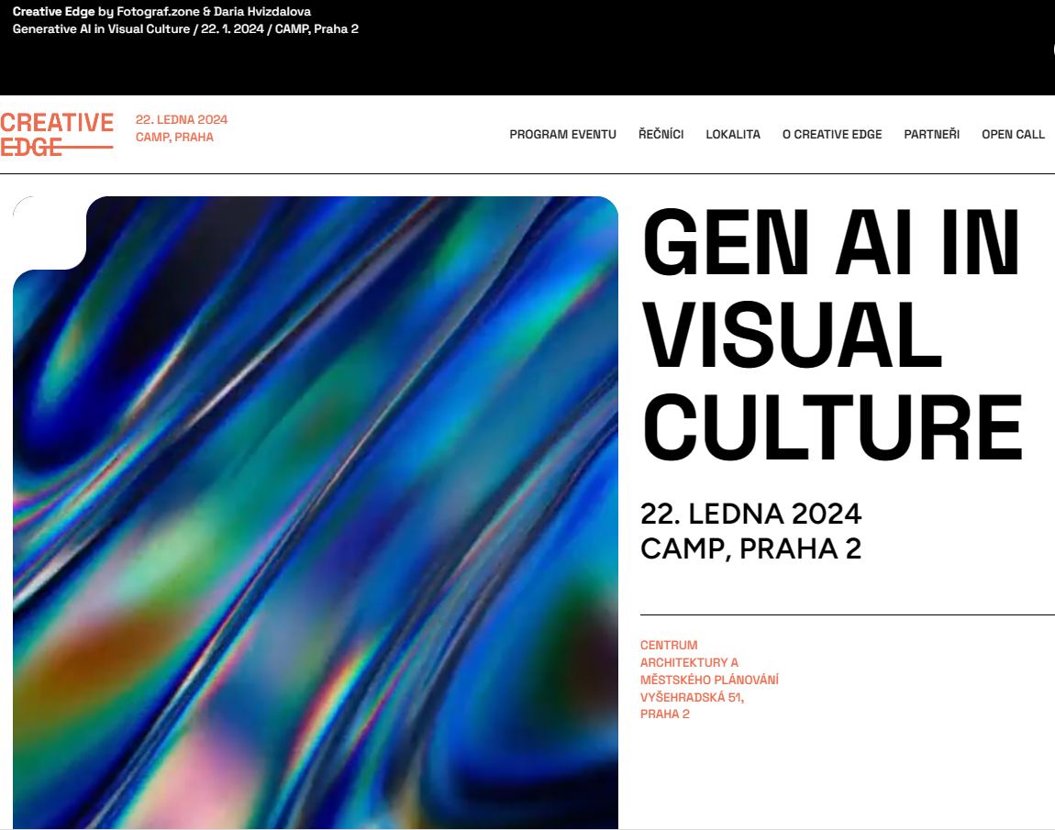Click the Creative Edge by Fotograf.zone caption
The image size is (1055, 830).
(x=161, y=11)
